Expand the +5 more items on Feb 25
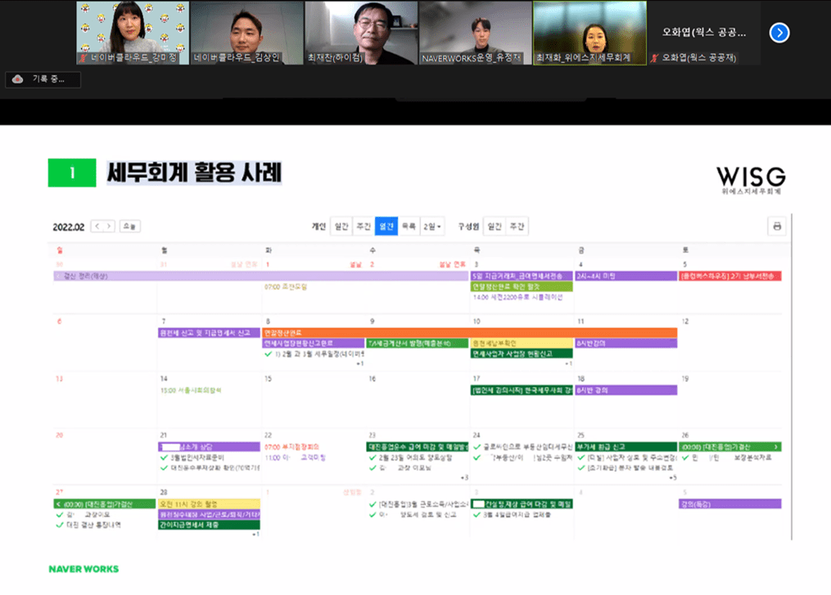The height and width of the screenshot is (595, 831). click(x=672, y=477)
